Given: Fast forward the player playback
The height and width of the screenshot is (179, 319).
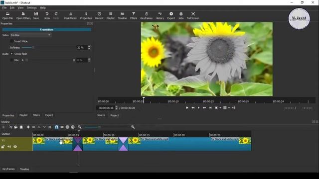Looking at the screenshot, I should 204,108.
